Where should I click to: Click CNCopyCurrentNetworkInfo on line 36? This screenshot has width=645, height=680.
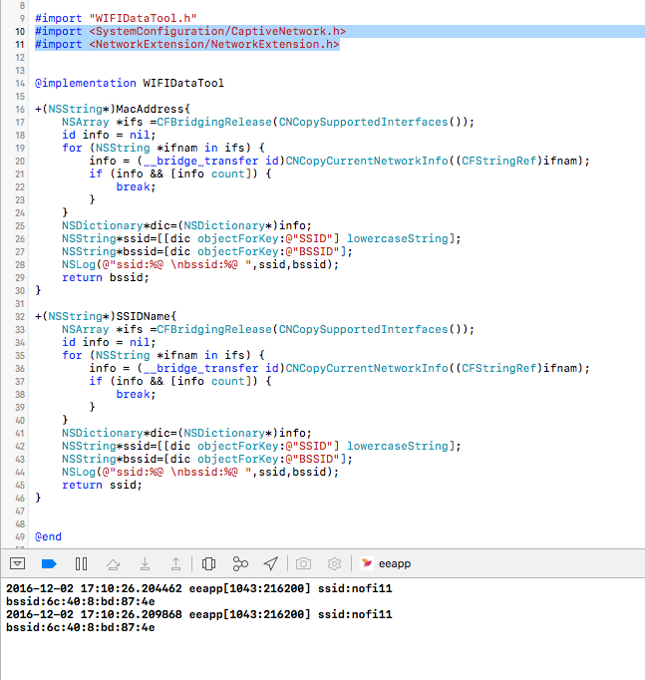(x=367, y=368)
